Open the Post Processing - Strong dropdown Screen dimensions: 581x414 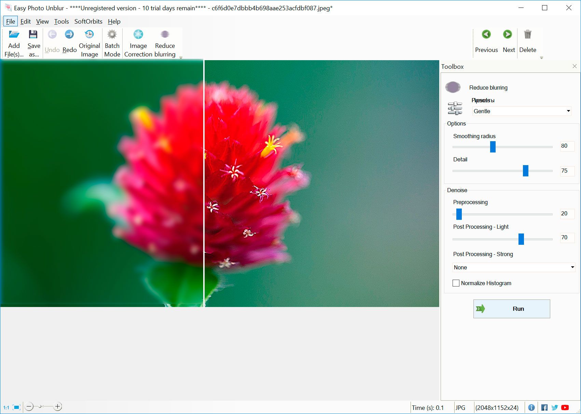coord(513,267)
